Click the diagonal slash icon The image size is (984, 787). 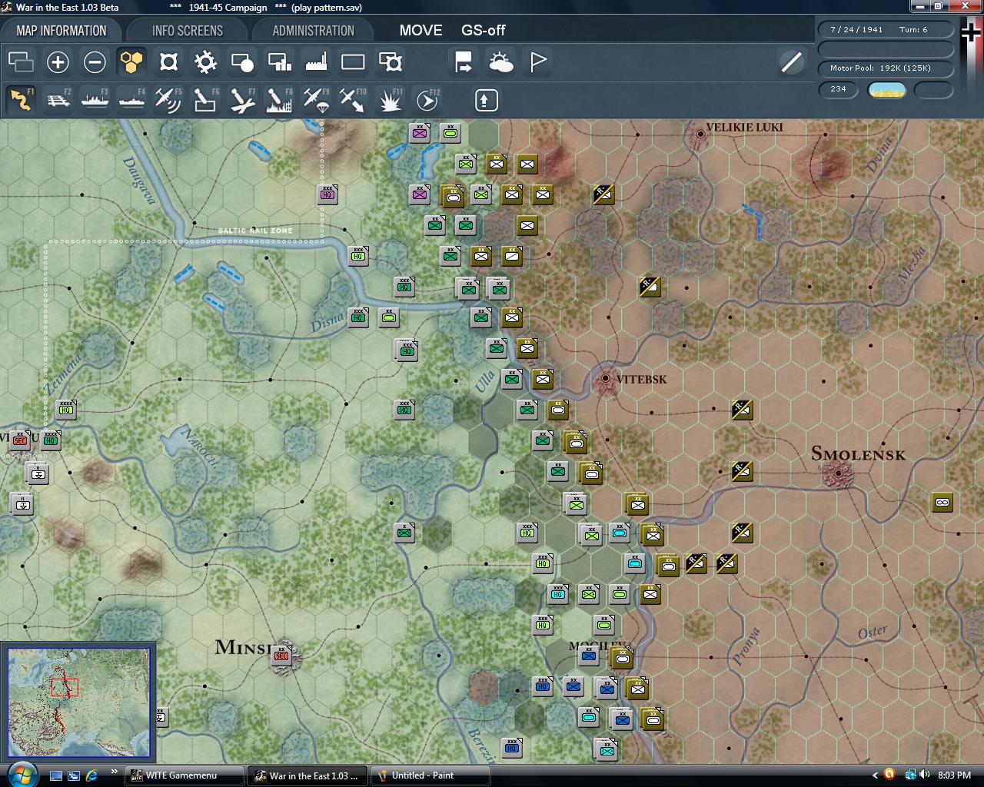coord(791,61)
